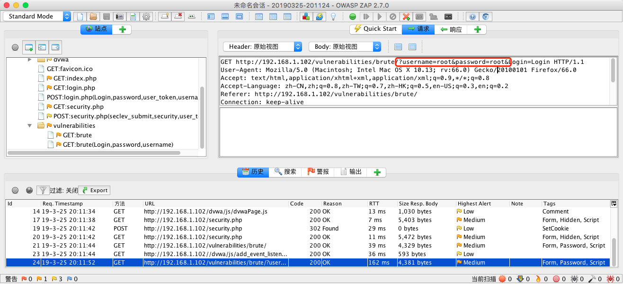The width and height of the screenshot is (623, 284).
Task: Open the Options gear icon
Action: pyautogui.click(x=147, y=17)
